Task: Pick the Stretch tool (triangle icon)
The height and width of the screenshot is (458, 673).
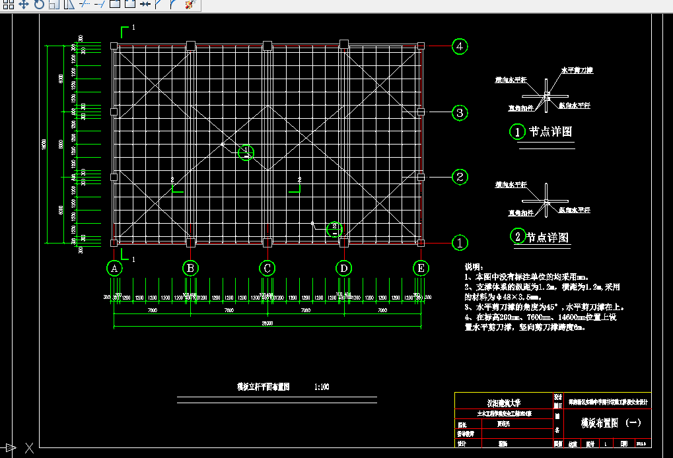Action: pos(69,4)
